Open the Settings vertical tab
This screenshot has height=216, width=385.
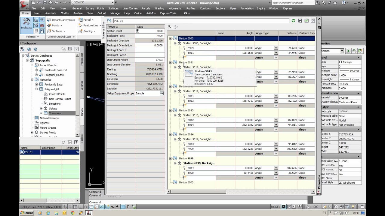[x=82, y=85]
